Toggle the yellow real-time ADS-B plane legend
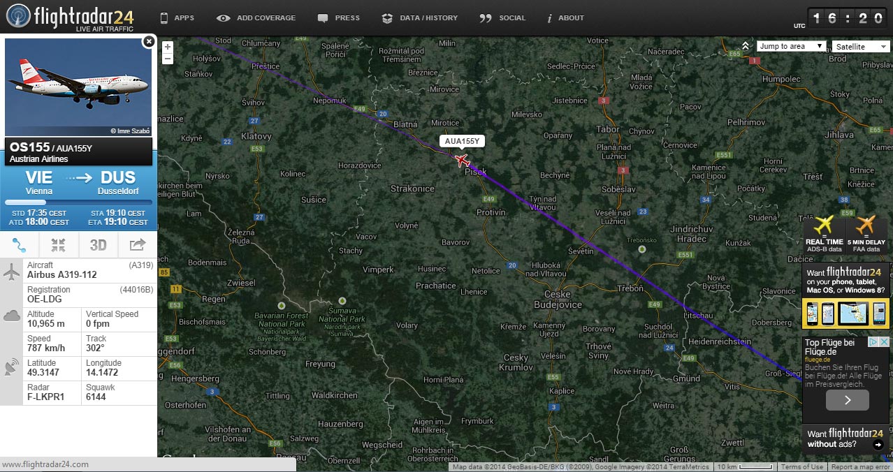 click(x=824, y=235)
